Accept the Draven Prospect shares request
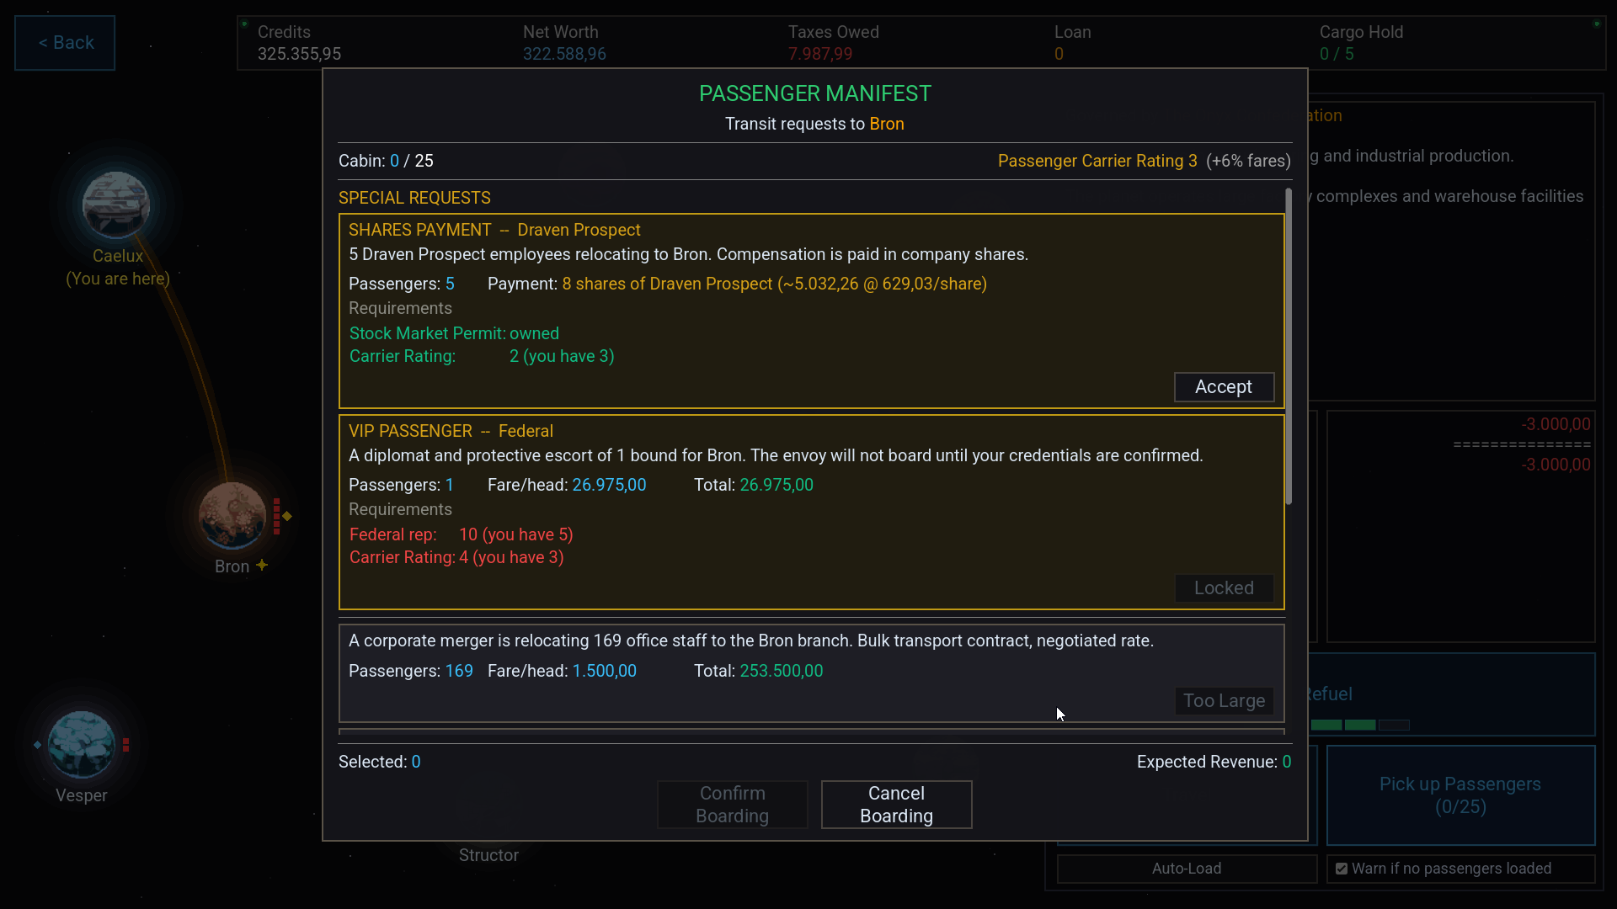The height and width of the screenshot is (909, 1617). (1224, 387)
